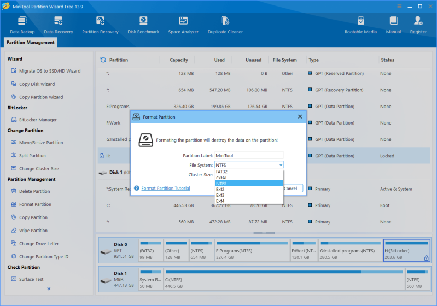Choose Copy Partition in sidebar
437x306 pixels.
coord(30,217)
